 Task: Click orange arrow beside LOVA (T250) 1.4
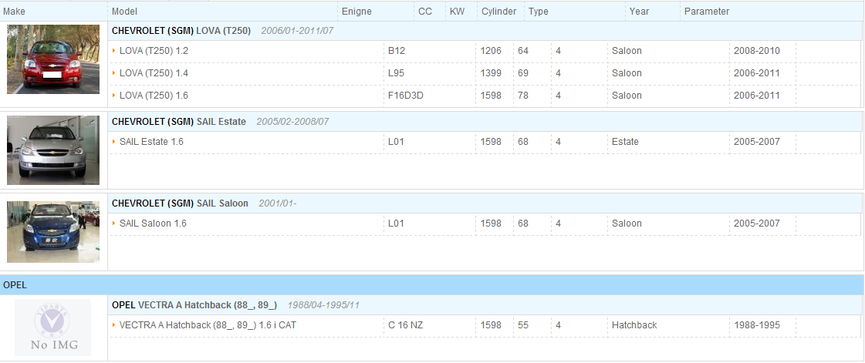coord(113,73)
